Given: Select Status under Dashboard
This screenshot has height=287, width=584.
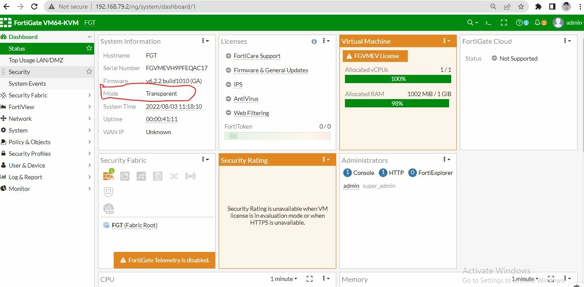Looking at the screenshot, I should click(47, 48).
